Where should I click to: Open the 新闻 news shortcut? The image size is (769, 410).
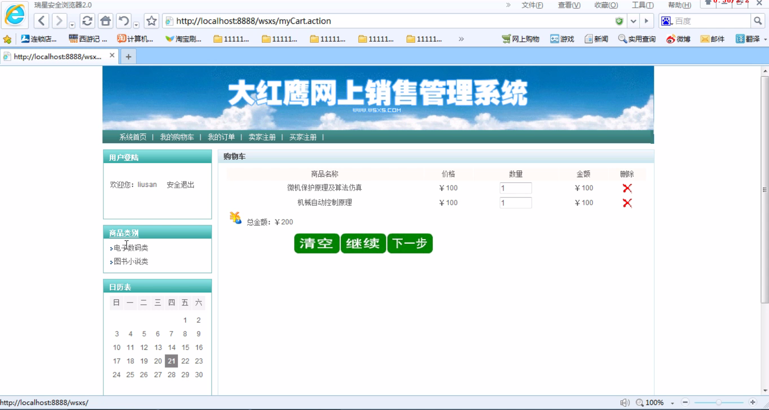(596, 39)
